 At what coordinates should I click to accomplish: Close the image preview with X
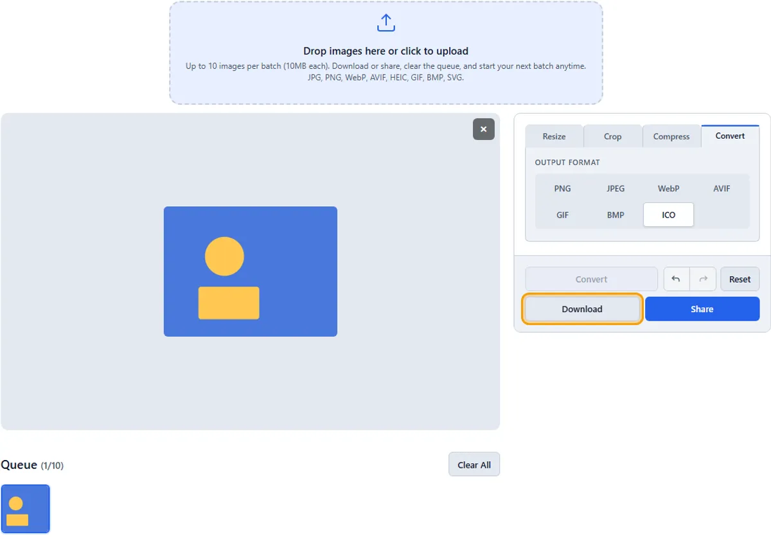pos(484,129)
